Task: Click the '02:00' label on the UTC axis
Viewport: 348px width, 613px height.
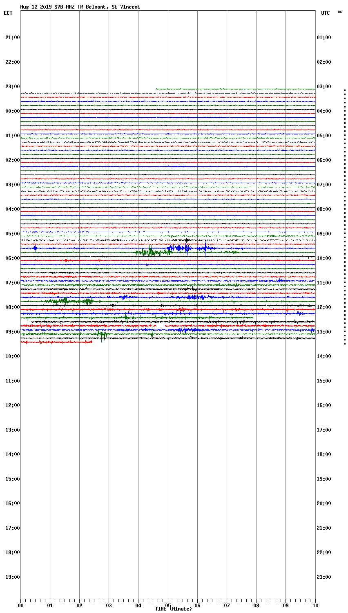Action: [324, 62]
